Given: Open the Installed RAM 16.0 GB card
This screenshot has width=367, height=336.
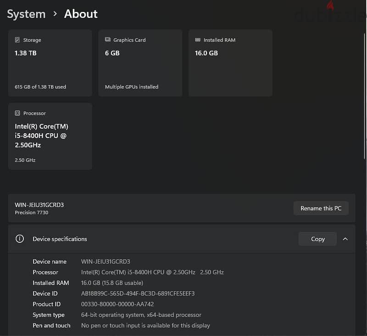Looking at the screenshot, I should [x=230, y=63].
